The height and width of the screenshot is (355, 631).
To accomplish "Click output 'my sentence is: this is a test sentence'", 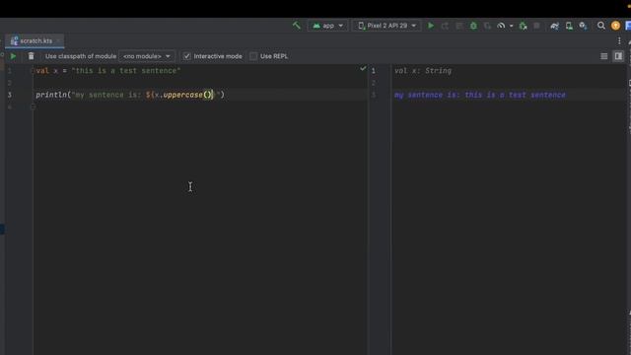I will tap(480, 95).
